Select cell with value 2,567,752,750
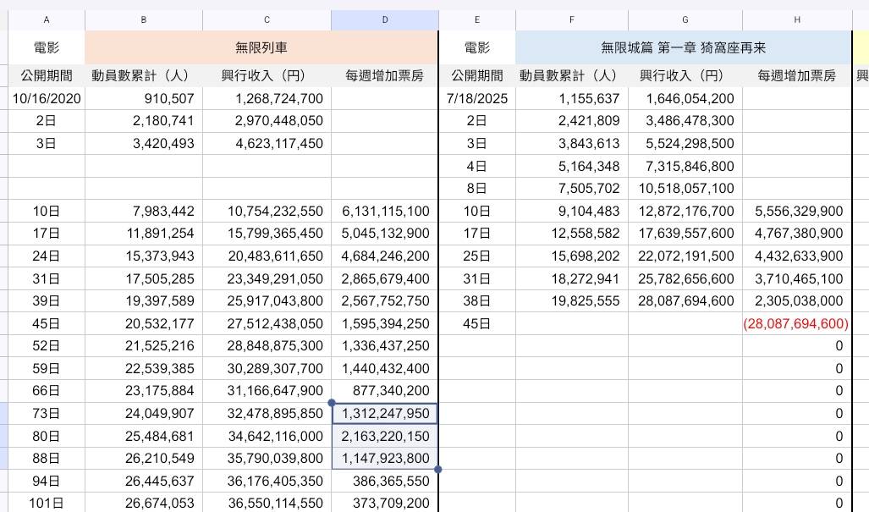 point(385,301)
